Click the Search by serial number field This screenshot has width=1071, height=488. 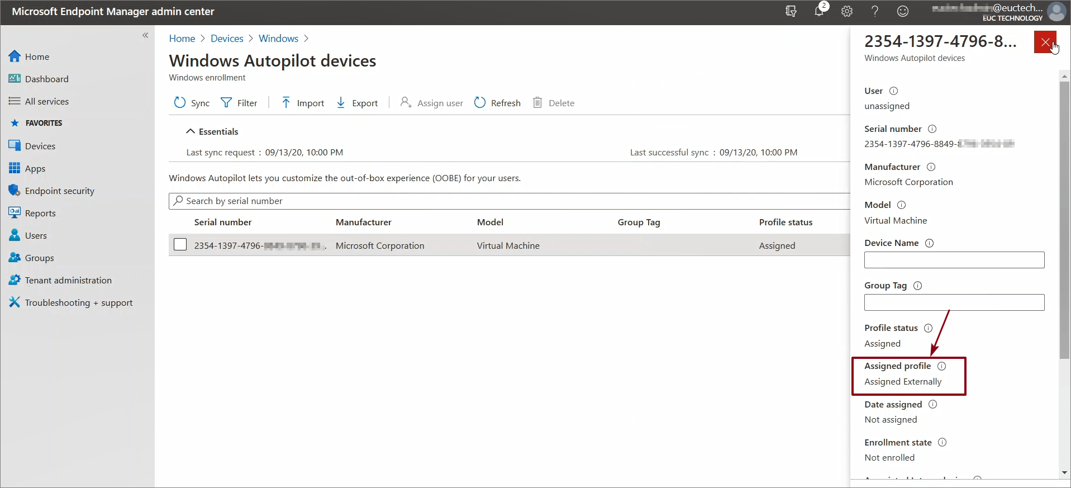[510, 201]
